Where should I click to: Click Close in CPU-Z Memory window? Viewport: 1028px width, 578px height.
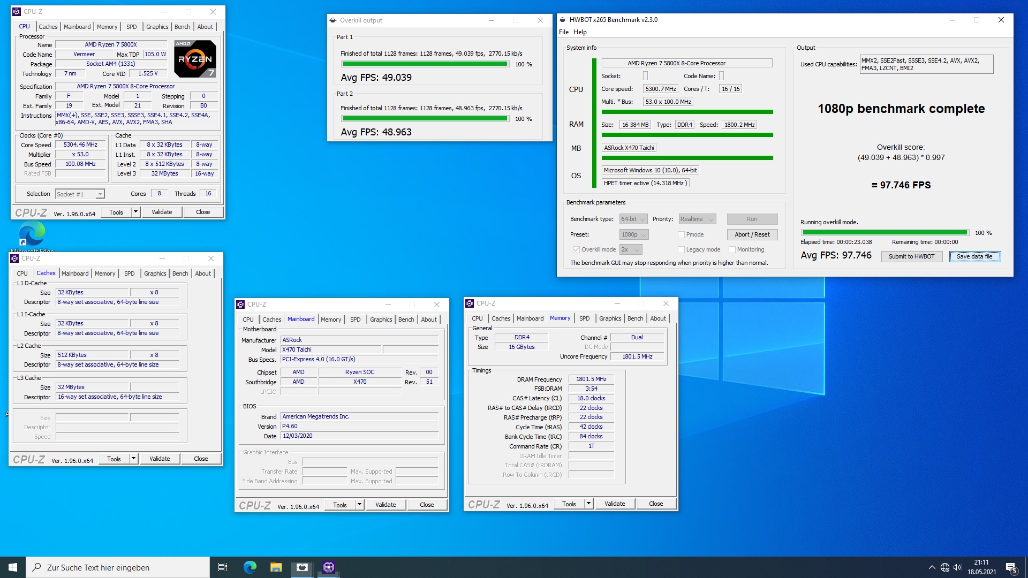(655, 504)
